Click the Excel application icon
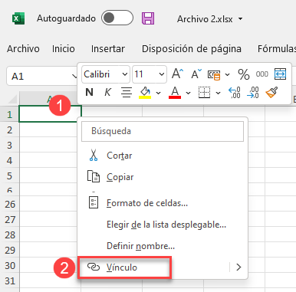Viewport: 296px width, 292px height. [x=18, y=18]
